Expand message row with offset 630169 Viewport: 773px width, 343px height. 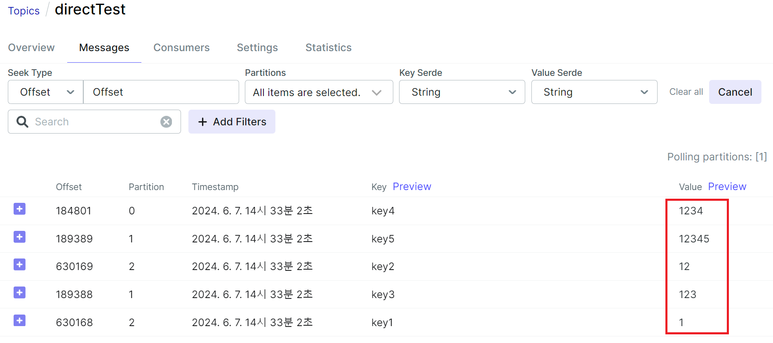[19, 265]
